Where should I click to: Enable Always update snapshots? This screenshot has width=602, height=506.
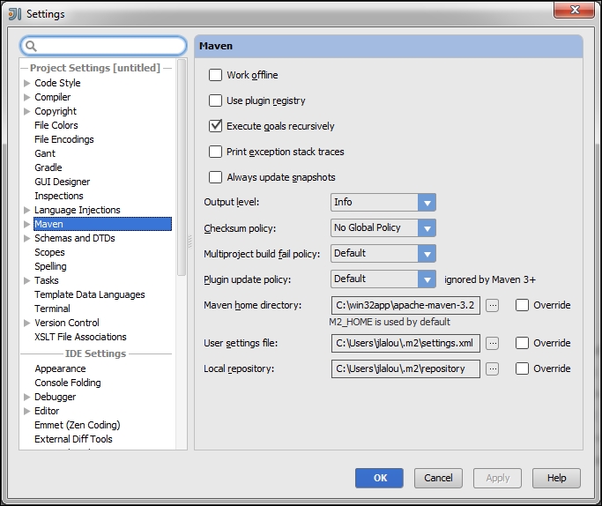tap(215, 177)
